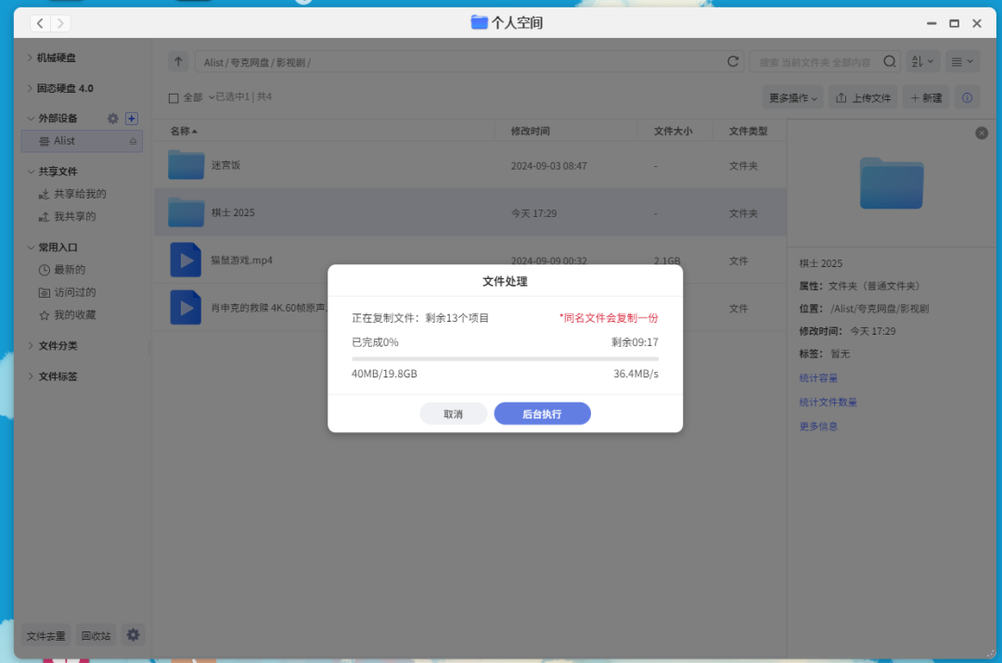Click the info icon beside 新建

pos(967,96)
